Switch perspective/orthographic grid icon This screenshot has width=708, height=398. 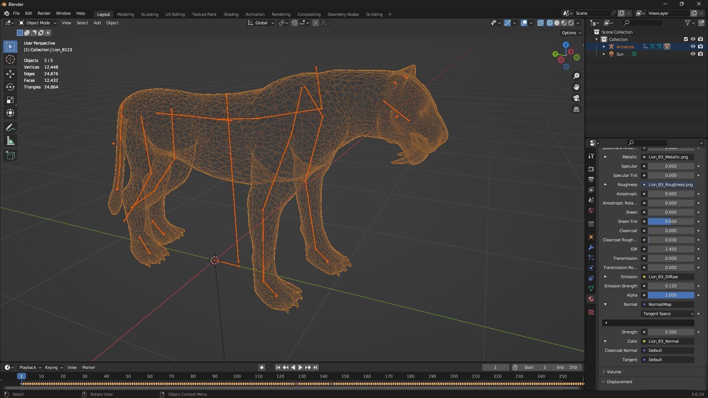[576, 109]
